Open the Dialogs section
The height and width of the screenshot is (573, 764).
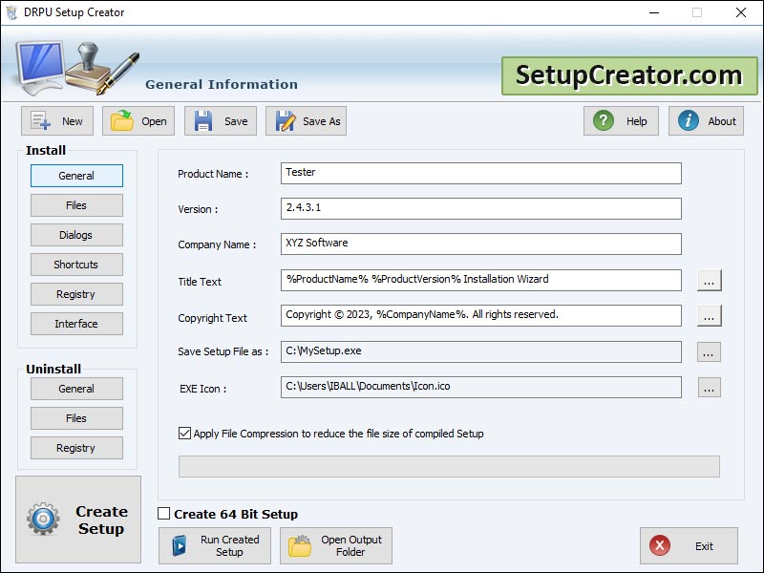(x=76, y=235)
